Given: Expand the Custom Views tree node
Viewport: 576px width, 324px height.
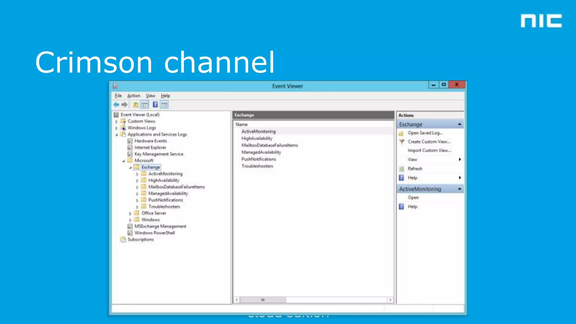Looking at the screenshot, I should tap(116, 121).
